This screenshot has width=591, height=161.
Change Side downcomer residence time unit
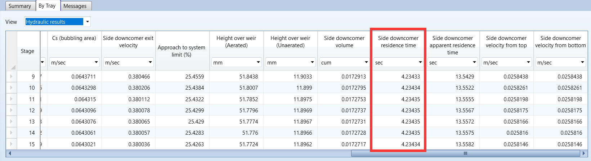(x=420, y=62)
